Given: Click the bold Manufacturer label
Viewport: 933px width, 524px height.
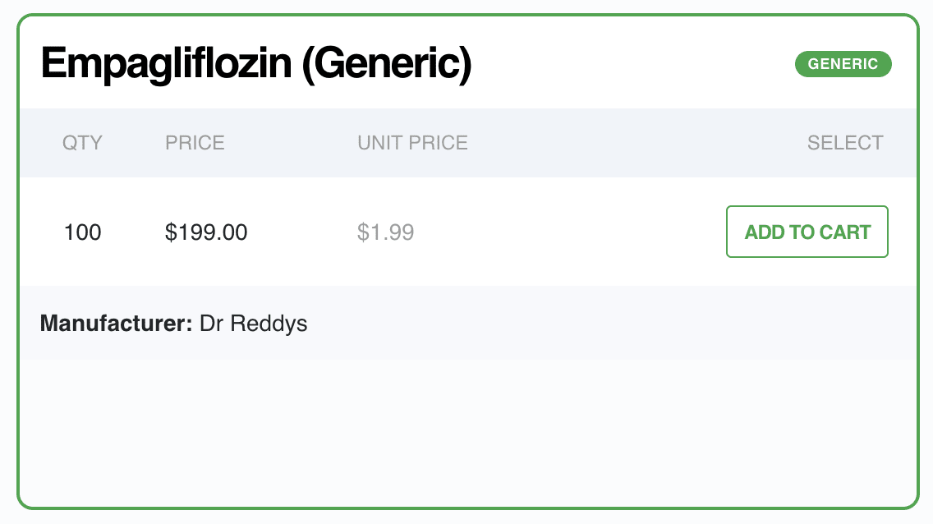Looking at the screenshot, I should coord(116,324).
